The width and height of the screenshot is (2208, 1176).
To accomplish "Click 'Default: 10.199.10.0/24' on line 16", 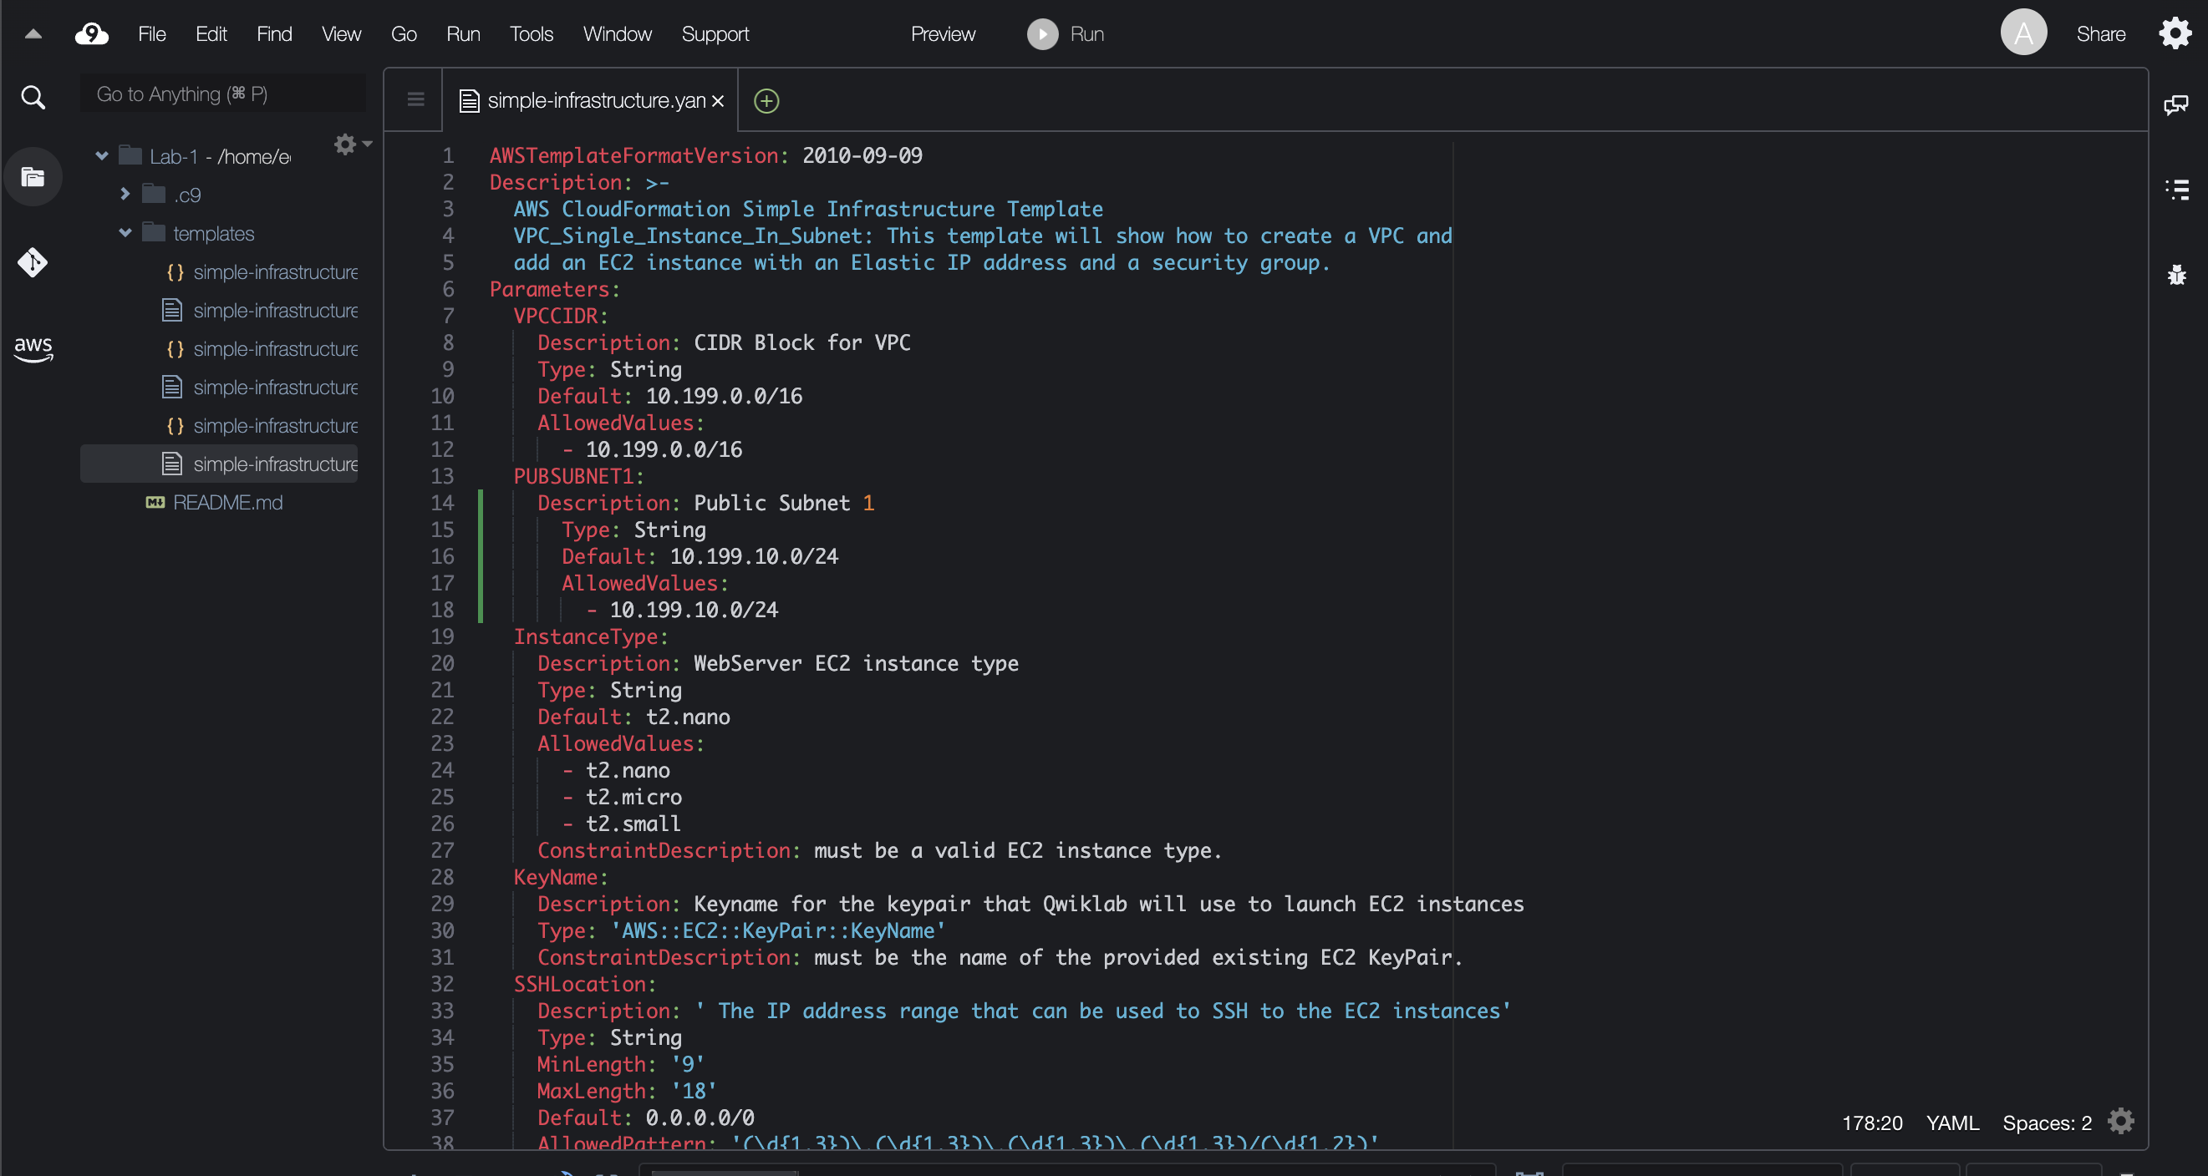I will tap(700, 556).
